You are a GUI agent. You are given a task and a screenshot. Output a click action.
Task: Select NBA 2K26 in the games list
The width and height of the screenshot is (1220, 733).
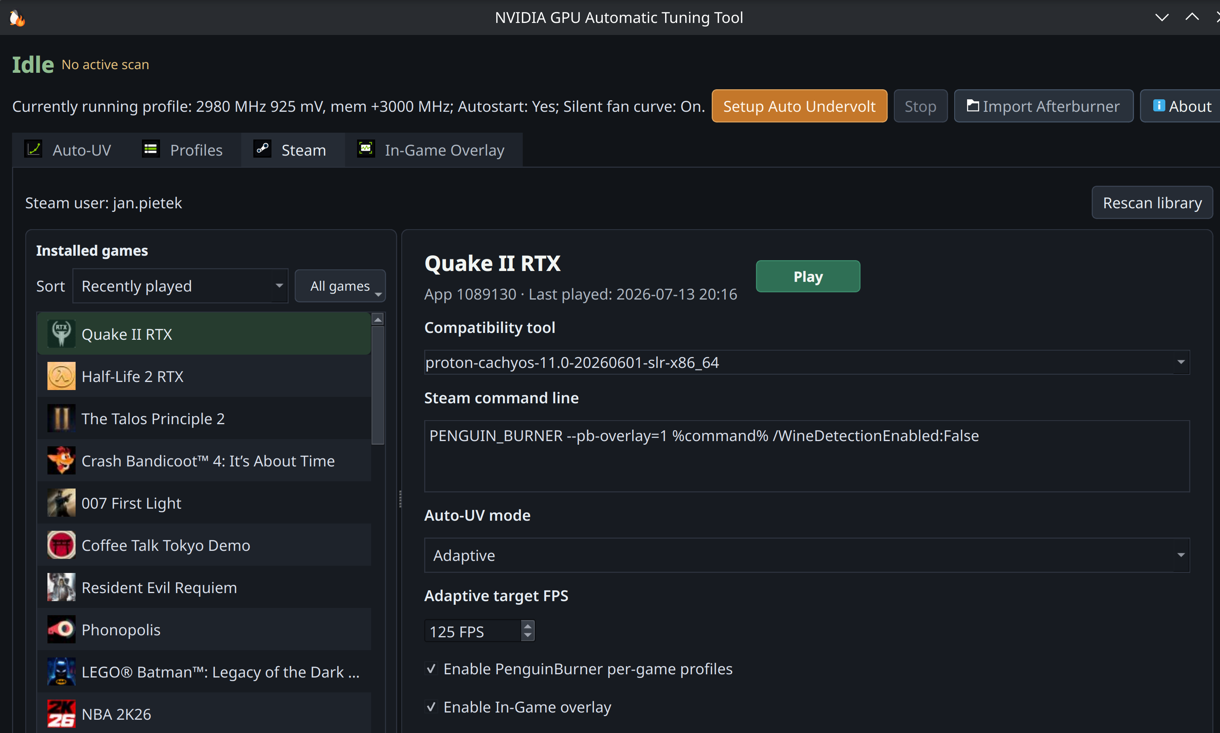(204, 714)
